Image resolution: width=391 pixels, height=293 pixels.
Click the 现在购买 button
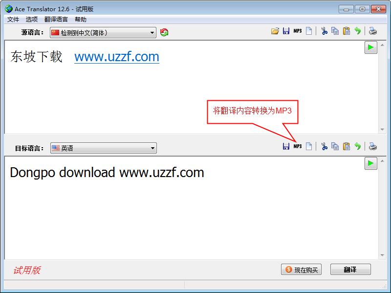pos(301,270)
